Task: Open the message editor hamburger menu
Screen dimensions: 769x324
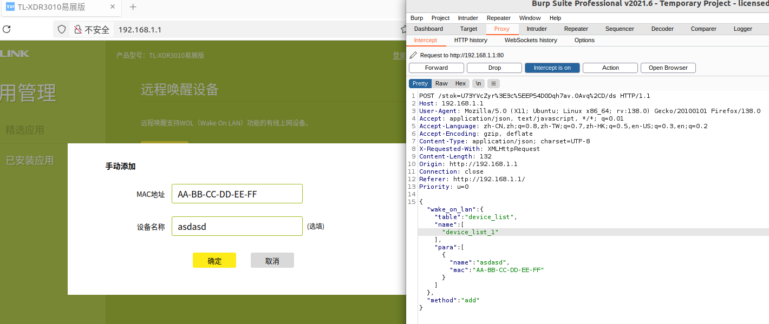Action: (x=493, y=83)
